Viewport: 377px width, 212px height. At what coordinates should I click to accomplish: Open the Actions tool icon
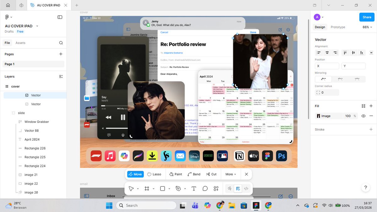(x=216, y=188)
